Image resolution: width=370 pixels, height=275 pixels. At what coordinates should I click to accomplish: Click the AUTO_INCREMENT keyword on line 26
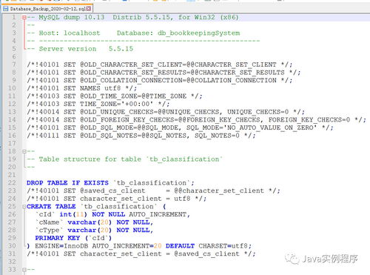[158, 214]
